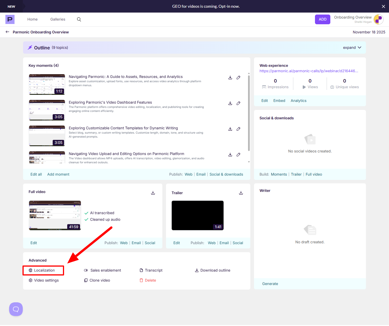Click Add moment link
This screenshot has width=389, height=326.
58,174
